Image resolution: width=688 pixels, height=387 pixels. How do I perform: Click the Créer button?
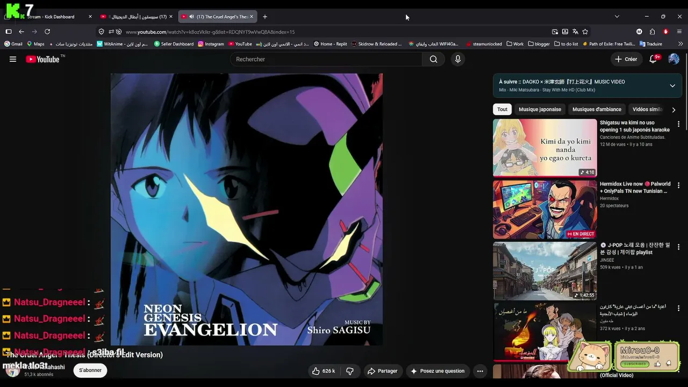[626, 59]
